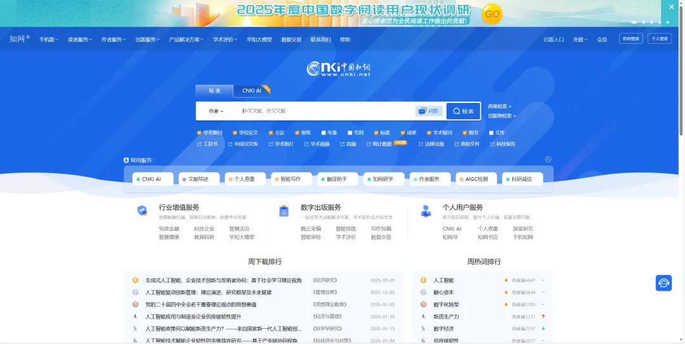Open the 统计数据 external link
Screen dimensions: 685x344
click(x=379, y=144)
